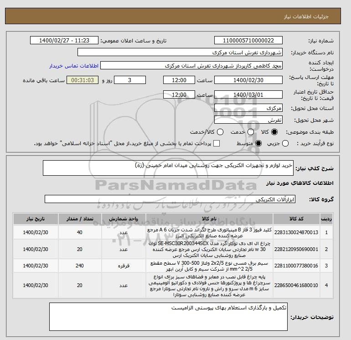Select the خدمت radio button
Viewport: 351px width, 340px height.
tap(251, 132)
